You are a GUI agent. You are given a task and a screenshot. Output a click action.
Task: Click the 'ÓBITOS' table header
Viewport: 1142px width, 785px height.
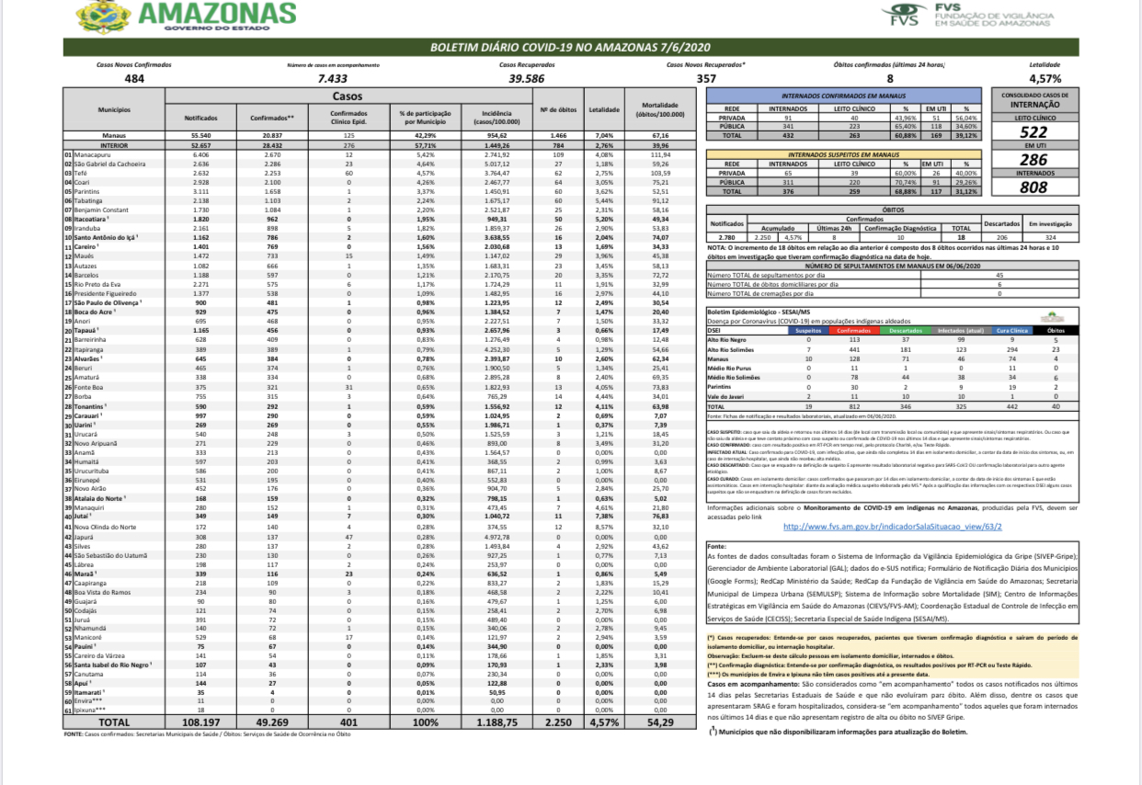pos(892,208)
